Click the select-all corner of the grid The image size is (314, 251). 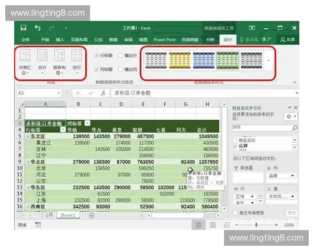[21, 104]
